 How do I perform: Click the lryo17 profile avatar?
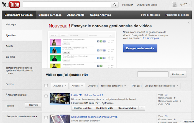pos(175,5)
